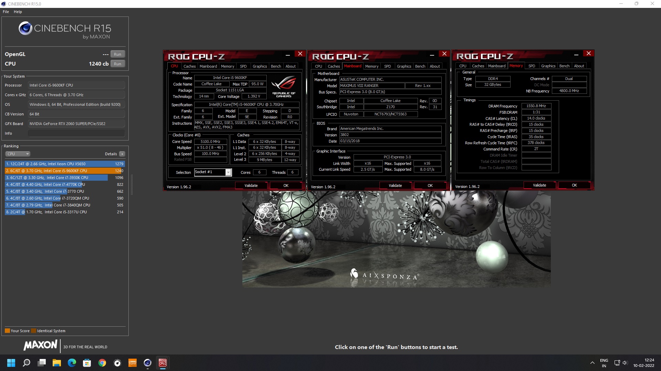Open taskbar Search
The width and height of the screenshot is (661, 371).
pos(27,363)
